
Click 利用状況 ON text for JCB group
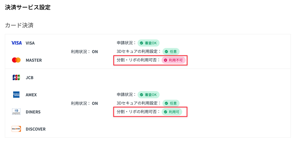(84, 103)
